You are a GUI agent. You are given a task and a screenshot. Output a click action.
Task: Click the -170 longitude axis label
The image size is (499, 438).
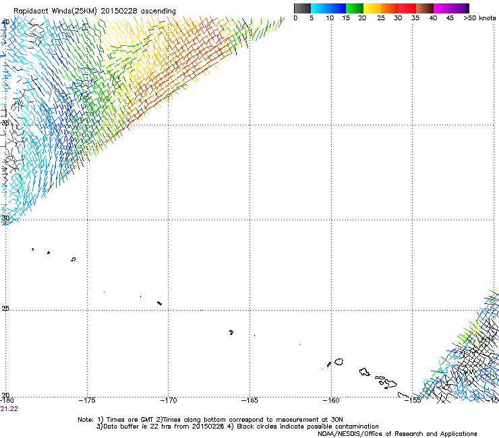[168, 400]
